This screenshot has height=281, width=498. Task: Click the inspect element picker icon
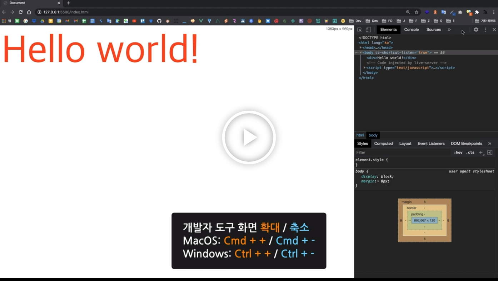[360, 30]
